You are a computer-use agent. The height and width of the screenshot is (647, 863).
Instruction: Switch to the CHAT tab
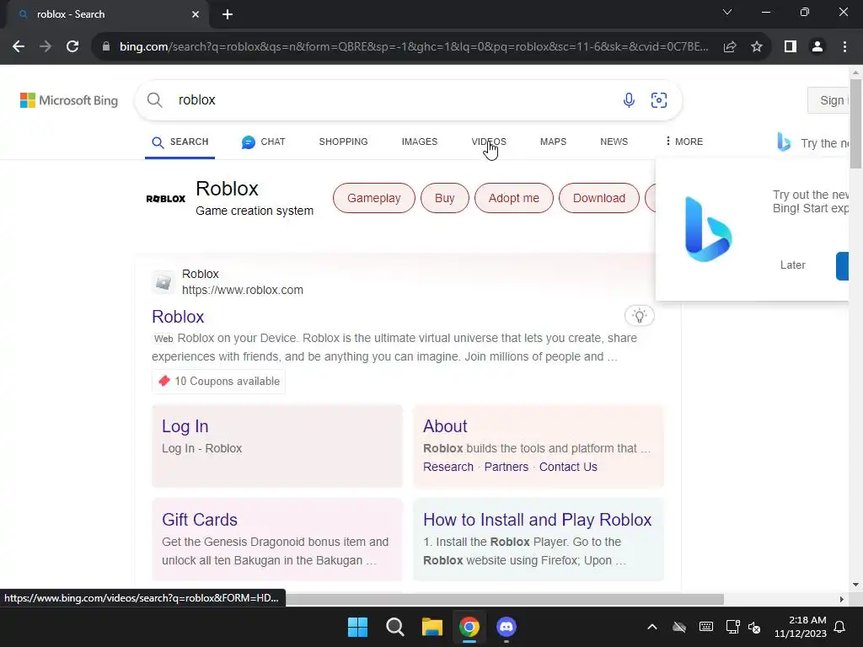click(x=263, y=142)
